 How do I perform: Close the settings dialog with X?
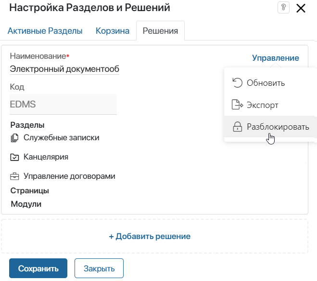301,9
